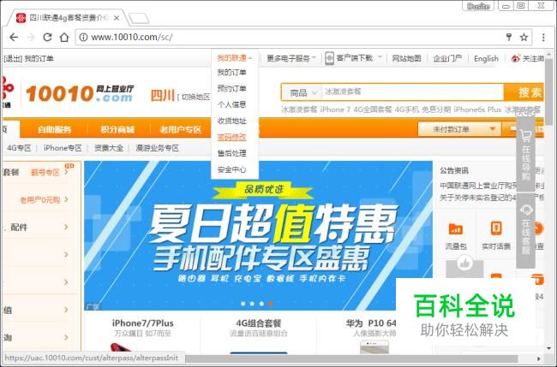Open the saved password key icon
The width and height of the screenshot is (557, 367).
click(509, 37)
